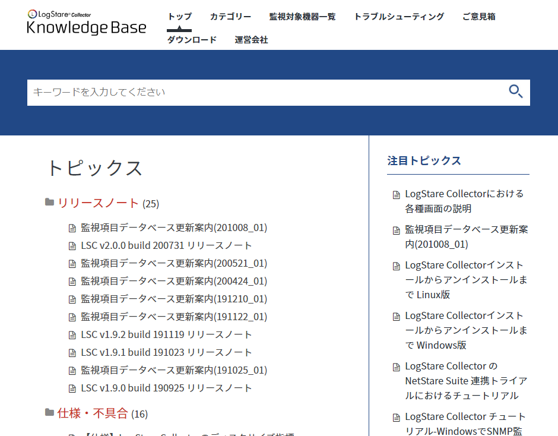Open the ご意見箱 navigation item
This screenshot has height=436, width=558.
pos(478,17)
